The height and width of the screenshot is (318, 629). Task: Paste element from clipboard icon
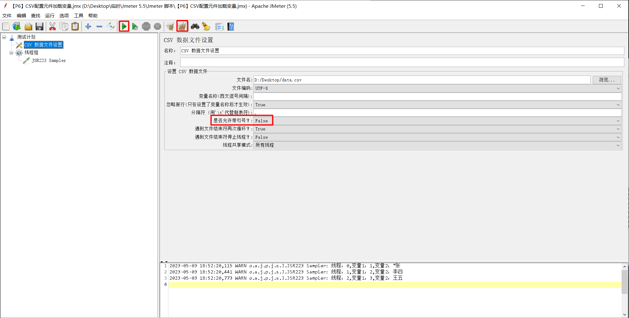click(x=75, y=27)
